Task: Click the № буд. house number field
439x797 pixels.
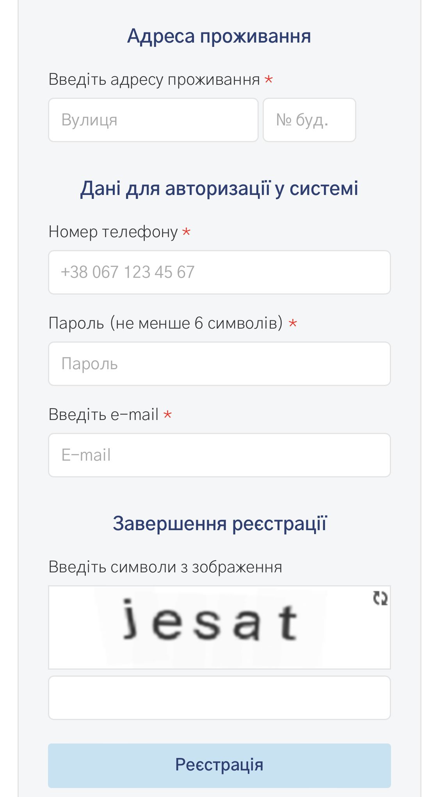Action: (309, 120)
